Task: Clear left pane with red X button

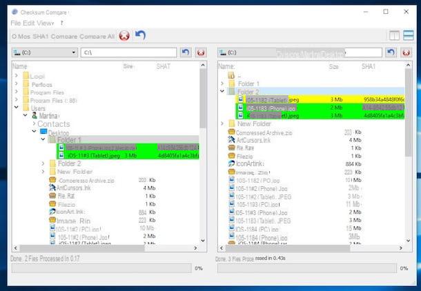Action: click(201, 52)
